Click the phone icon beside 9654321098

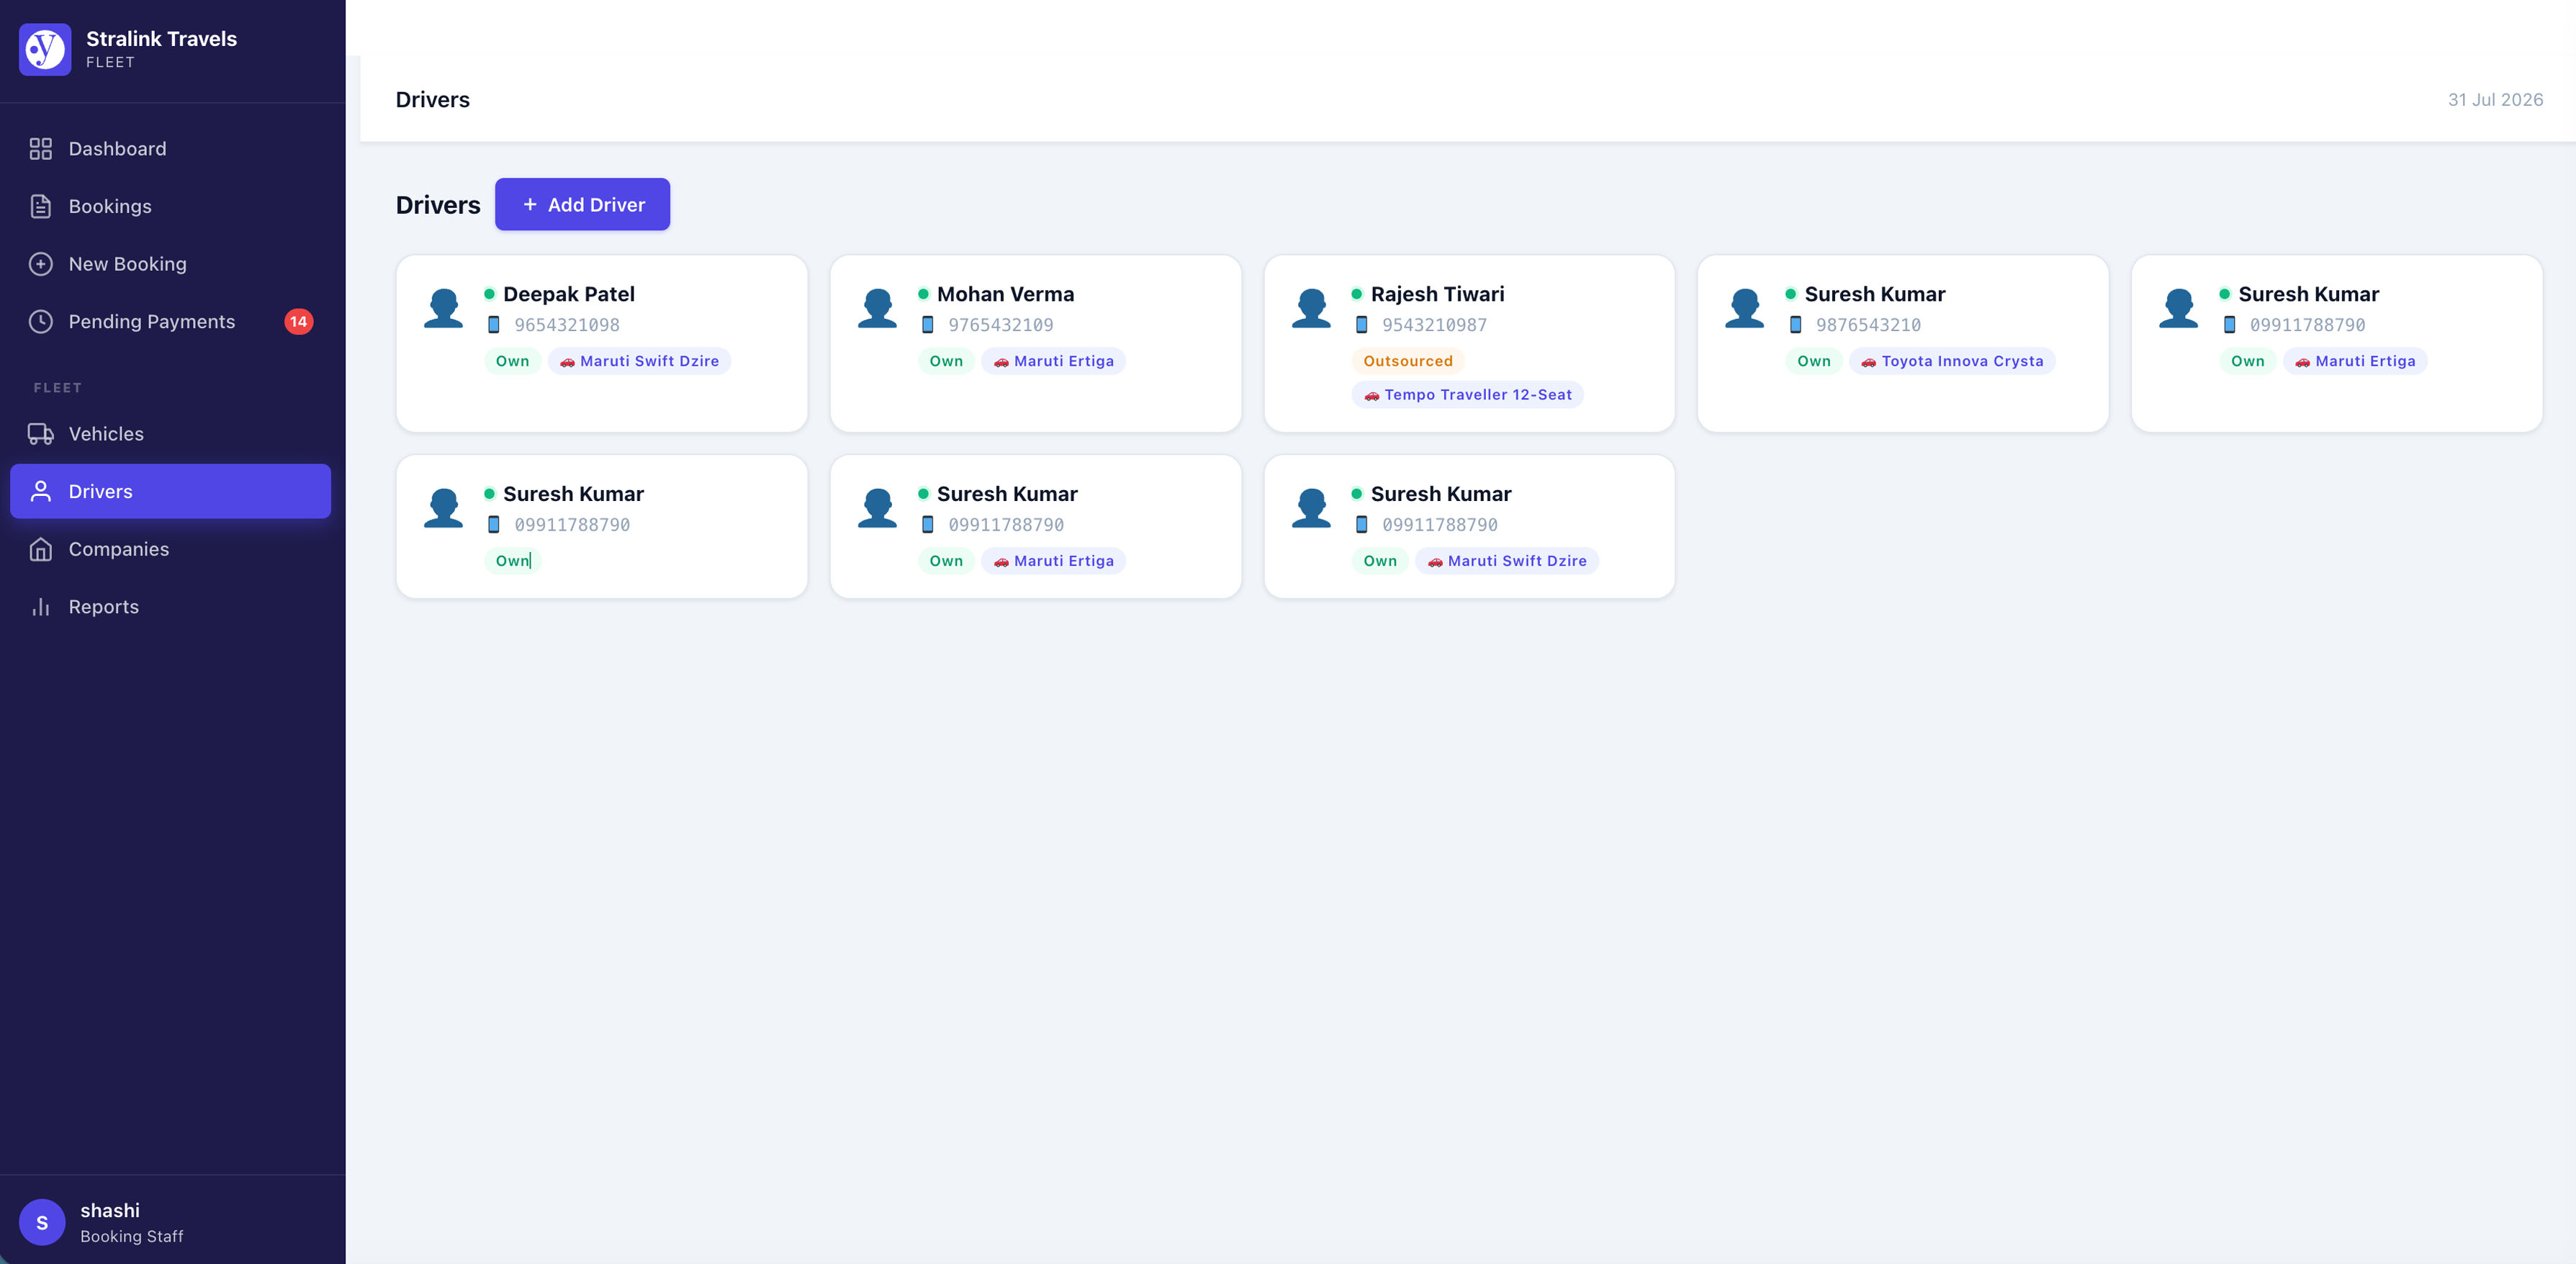point(493,325)
